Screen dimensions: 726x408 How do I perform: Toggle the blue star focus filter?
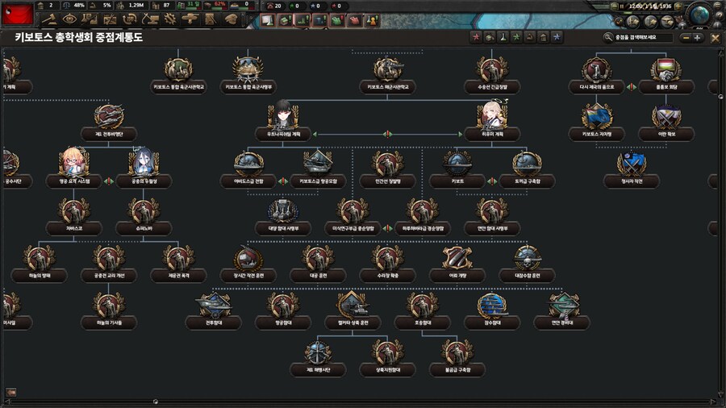[555, 37]
